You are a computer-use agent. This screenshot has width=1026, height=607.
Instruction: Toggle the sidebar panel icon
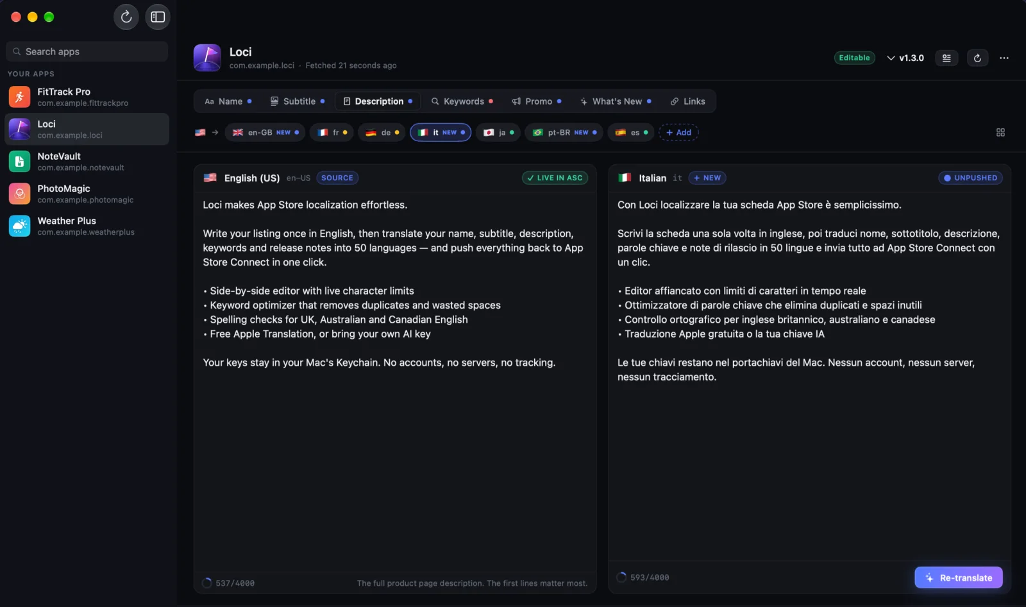(x=158, y=17)
